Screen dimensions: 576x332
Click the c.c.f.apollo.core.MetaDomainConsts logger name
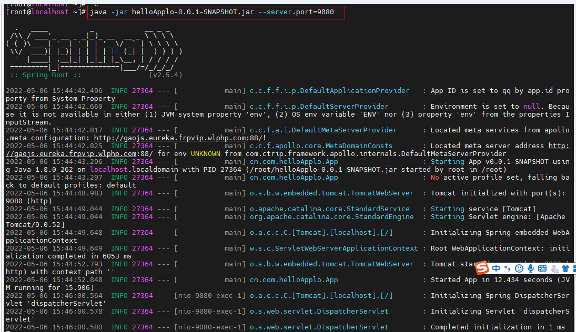[321, 146]
